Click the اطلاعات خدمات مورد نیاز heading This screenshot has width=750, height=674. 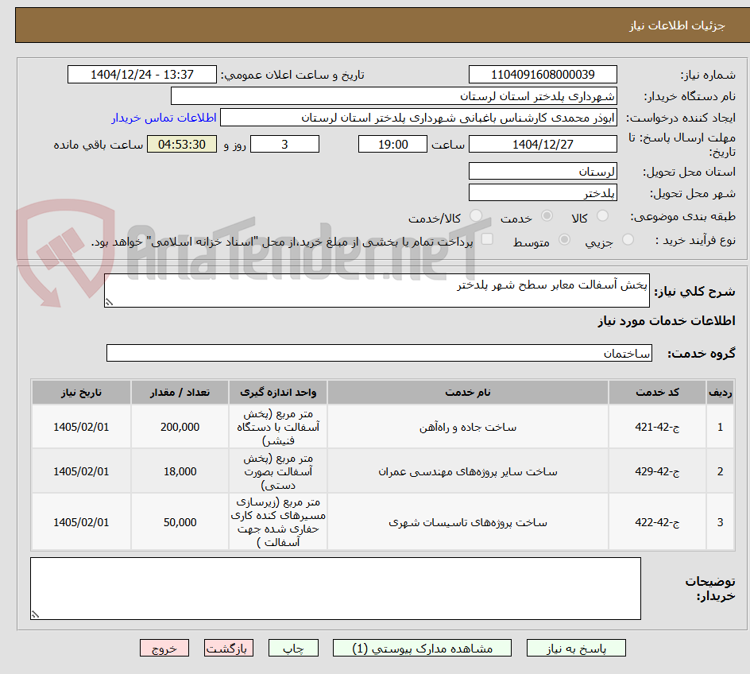coord(667,320)
